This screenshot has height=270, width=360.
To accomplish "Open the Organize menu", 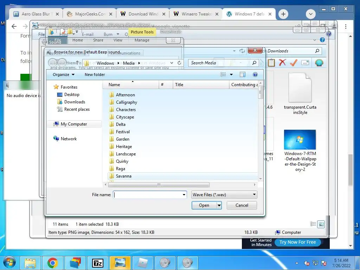I will click(x=64, y=75).
